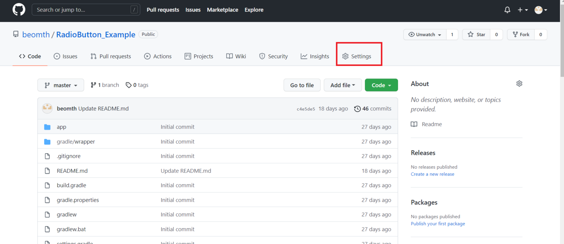Open Marketplace in top navigation
This screenshot has width=564, height=244.
pyautogui.click(x=223, y=10)
